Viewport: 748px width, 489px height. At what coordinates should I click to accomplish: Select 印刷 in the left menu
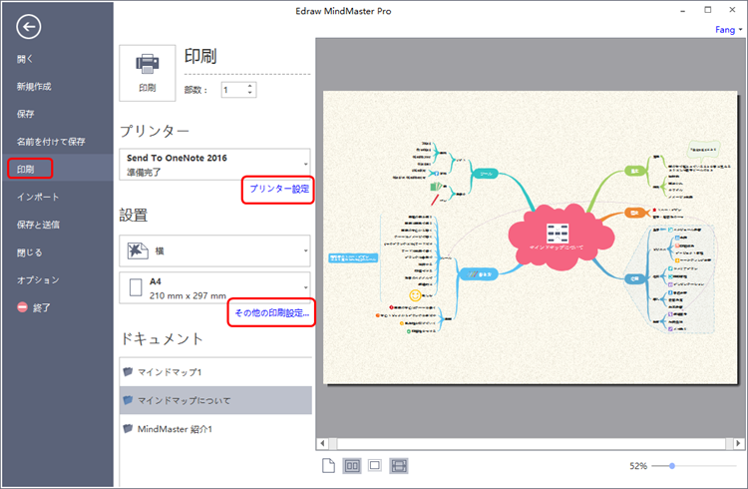[x=31, y=169]
